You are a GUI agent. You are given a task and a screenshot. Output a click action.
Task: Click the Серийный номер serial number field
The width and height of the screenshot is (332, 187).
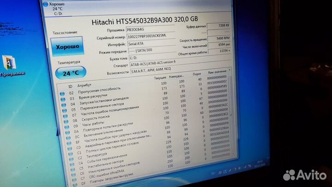(151, 36)
